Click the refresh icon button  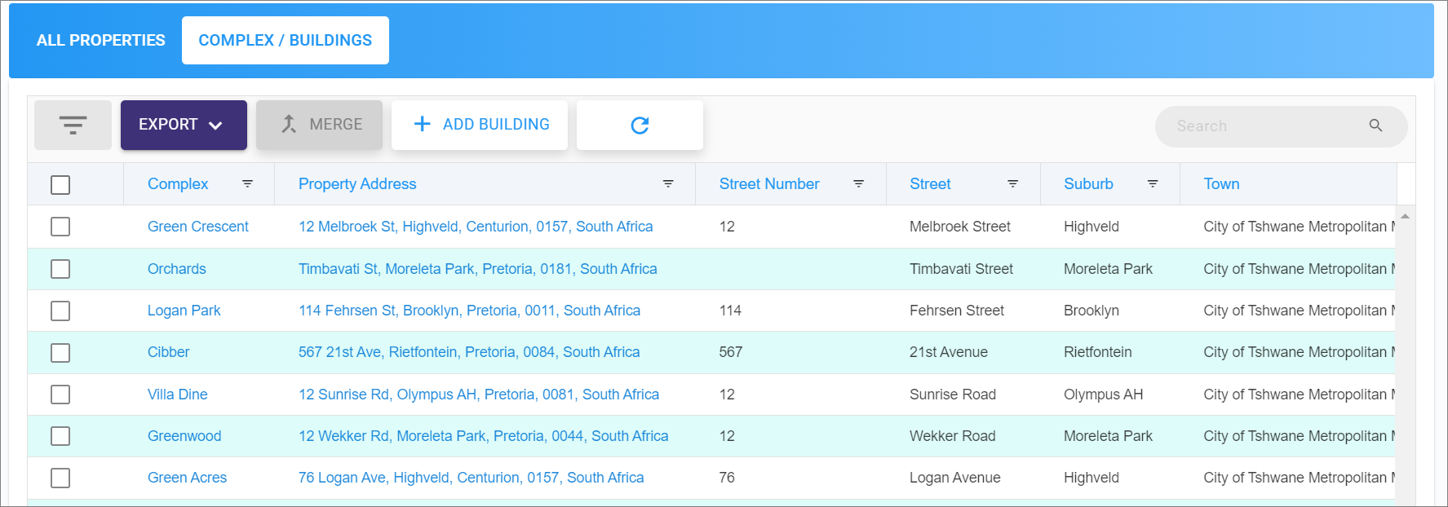coord(640,125)
